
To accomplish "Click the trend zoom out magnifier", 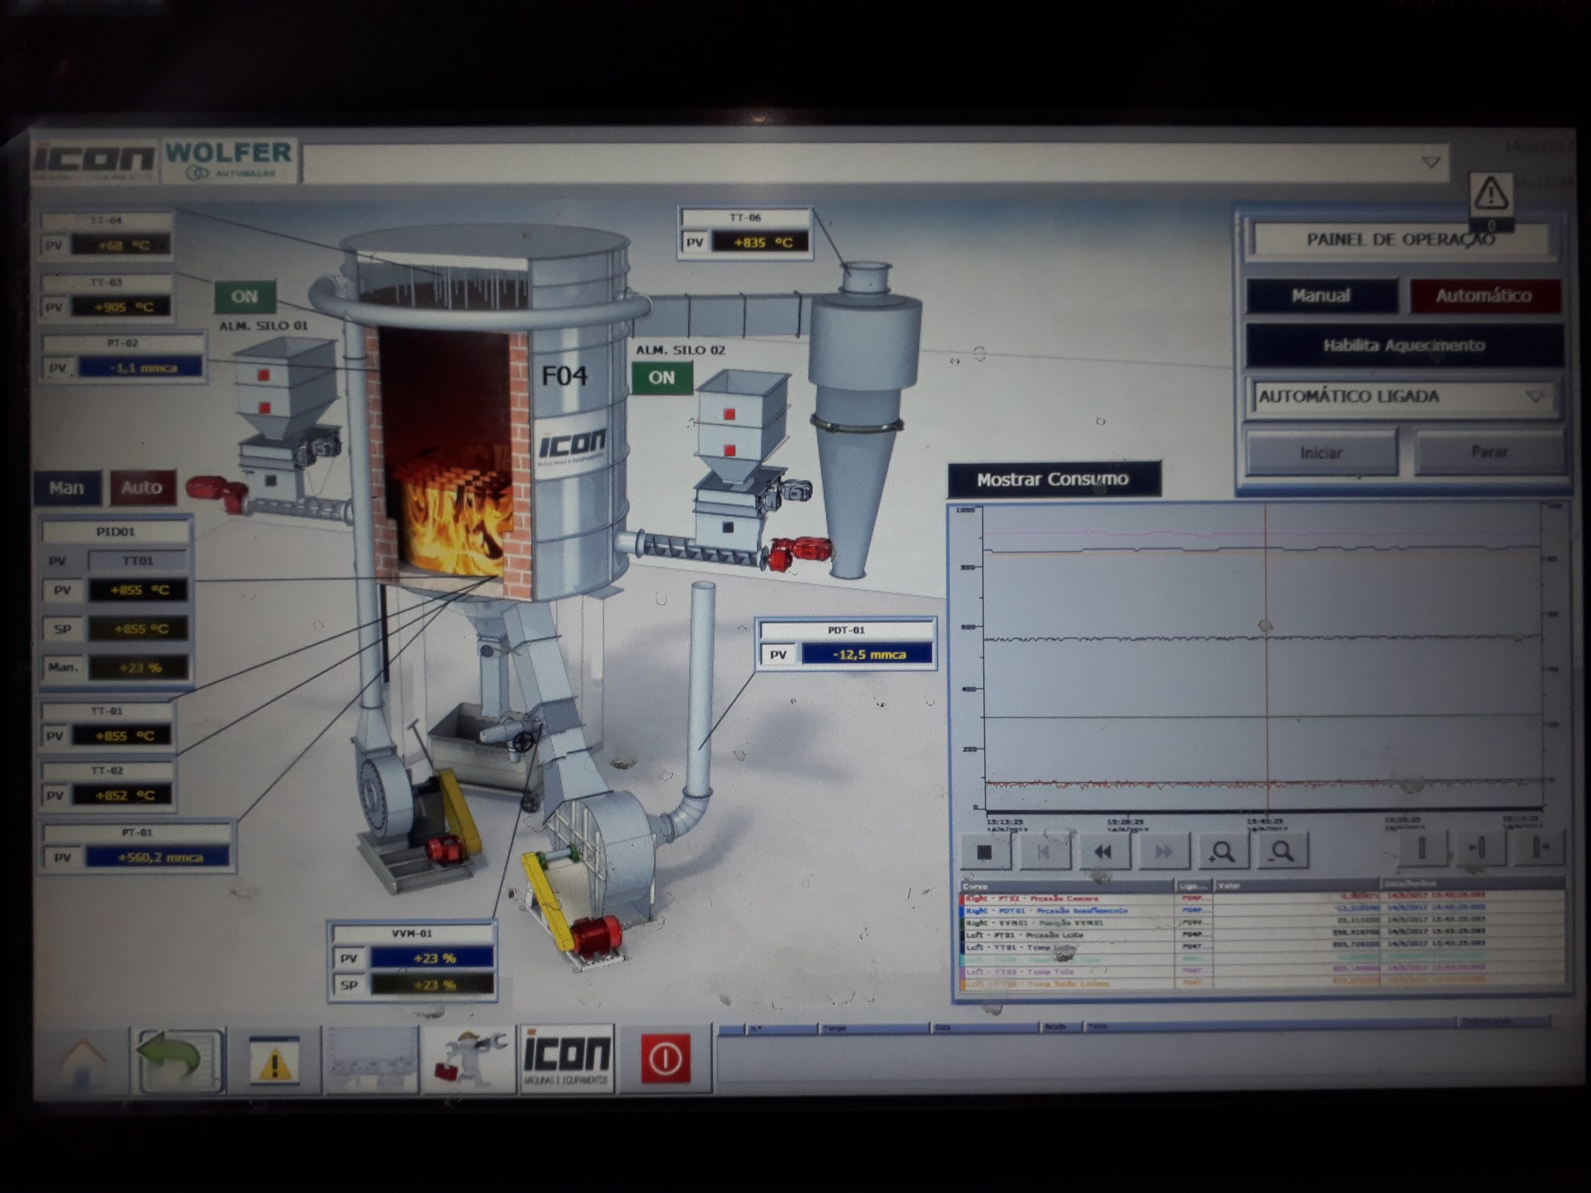I will (1282, 851).
